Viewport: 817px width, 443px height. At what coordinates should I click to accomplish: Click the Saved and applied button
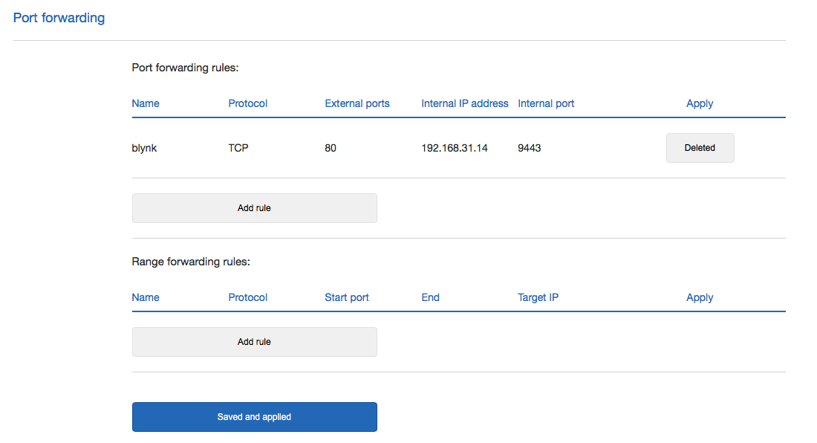[254, 417]
